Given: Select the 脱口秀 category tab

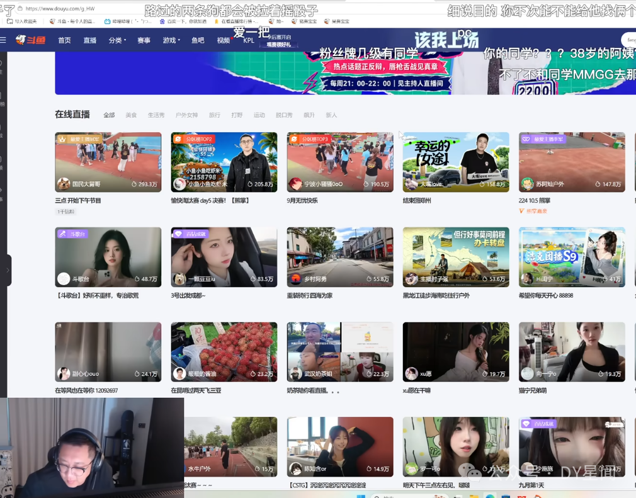Looking at the screenshot, I should (284, 115).
